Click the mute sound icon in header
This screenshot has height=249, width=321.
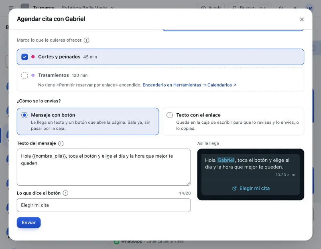(x=281, y=8)
